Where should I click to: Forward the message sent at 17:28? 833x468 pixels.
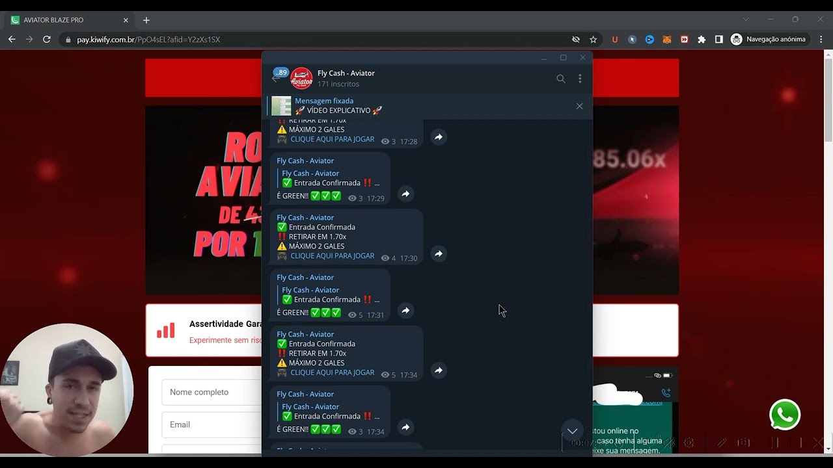[439, 137]
